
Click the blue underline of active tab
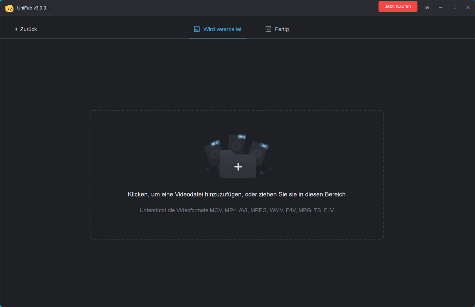tap(218, 38)
